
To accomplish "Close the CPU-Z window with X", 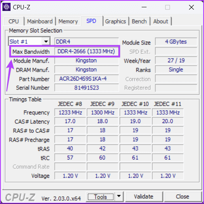I will 191,7.
